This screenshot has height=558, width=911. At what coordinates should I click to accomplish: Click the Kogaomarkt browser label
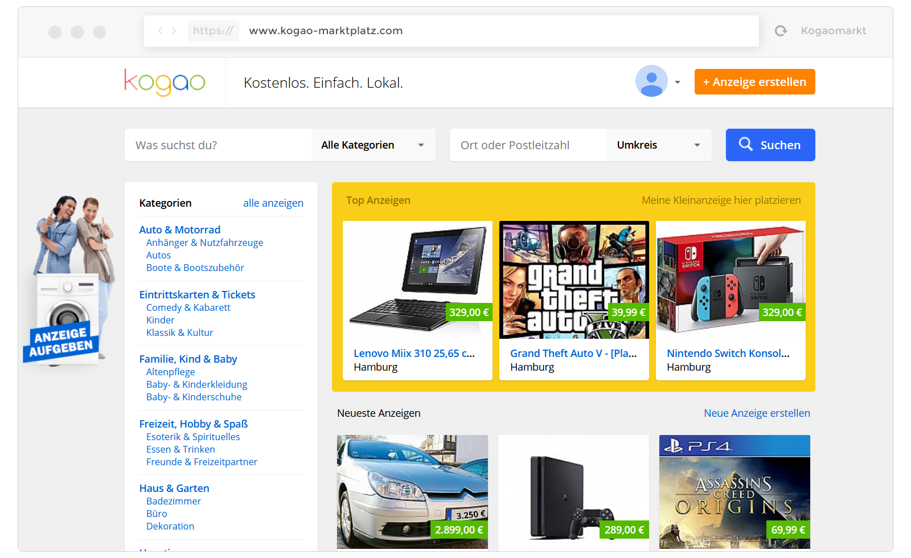(834, 31)
